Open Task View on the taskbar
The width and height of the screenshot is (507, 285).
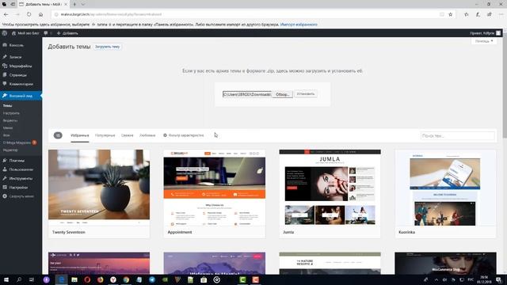click(x=32, y=279)
